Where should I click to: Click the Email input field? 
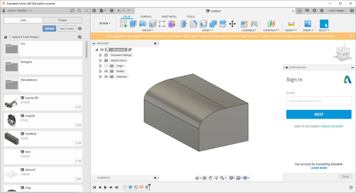tap(319, 101)
